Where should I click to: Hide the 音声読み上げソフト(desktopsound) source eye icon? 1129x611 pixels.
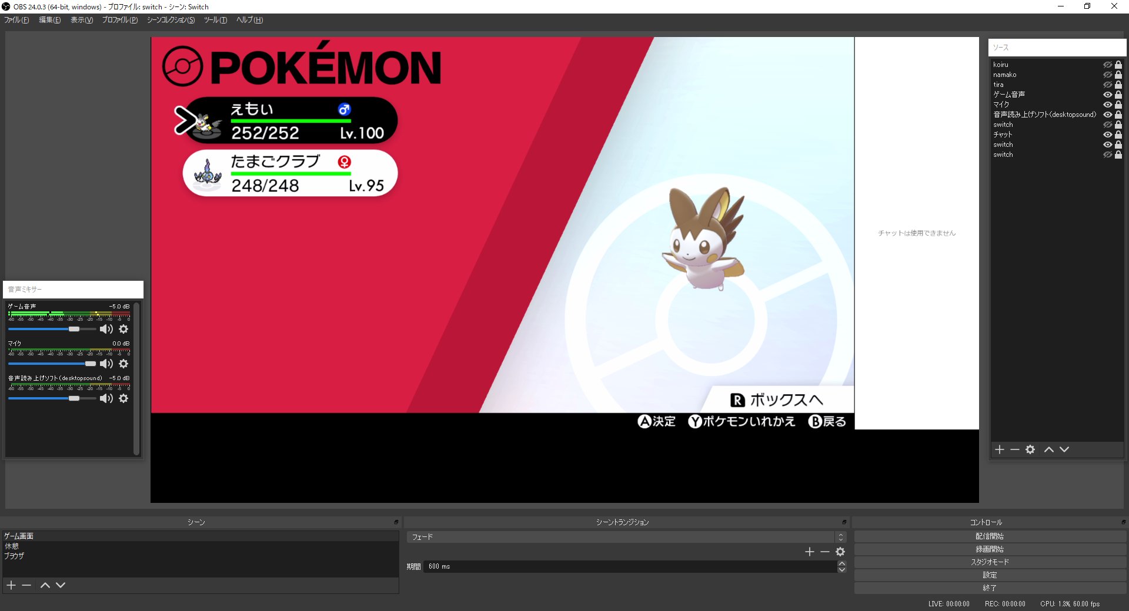tap(1107, 115)
